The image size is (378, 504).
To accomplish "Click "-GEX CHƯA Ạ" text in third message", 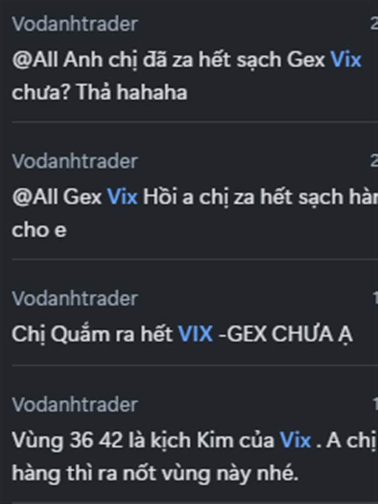I will click(285, 335).
